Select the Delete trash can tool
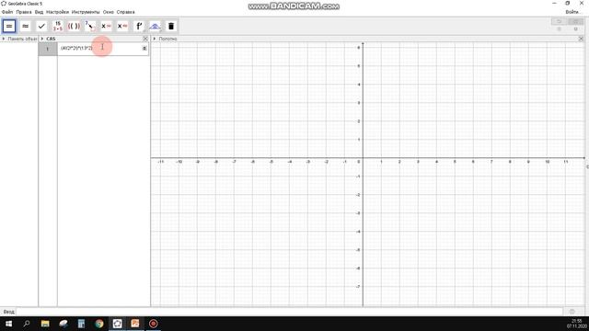The height and width of the screenshot is (331, 589). 171,27
